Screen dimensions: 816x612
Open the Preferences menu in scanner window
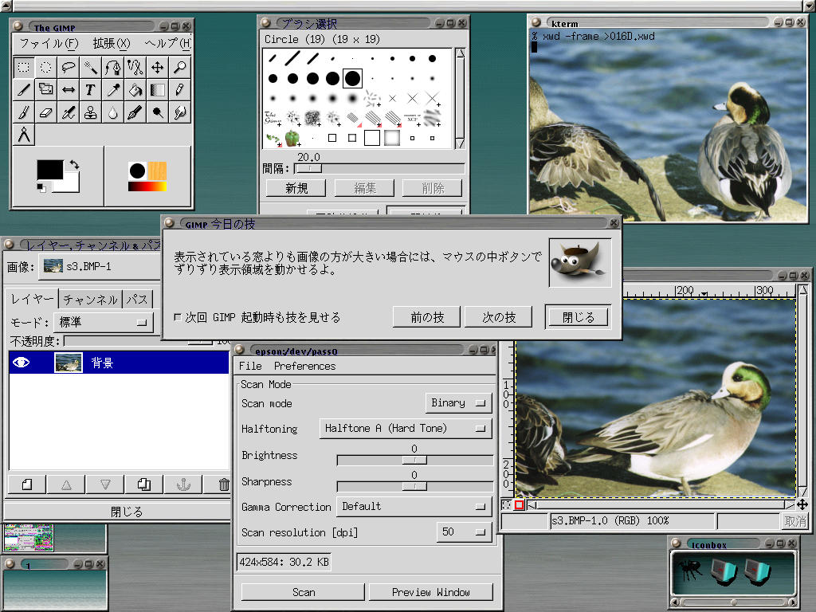[x=305, y=366]
